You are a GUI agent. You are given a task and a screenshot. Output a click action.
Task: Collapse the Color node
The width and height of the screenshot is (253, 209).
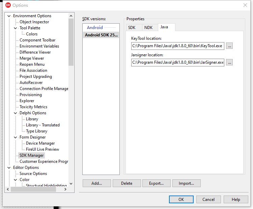point(15,180)
